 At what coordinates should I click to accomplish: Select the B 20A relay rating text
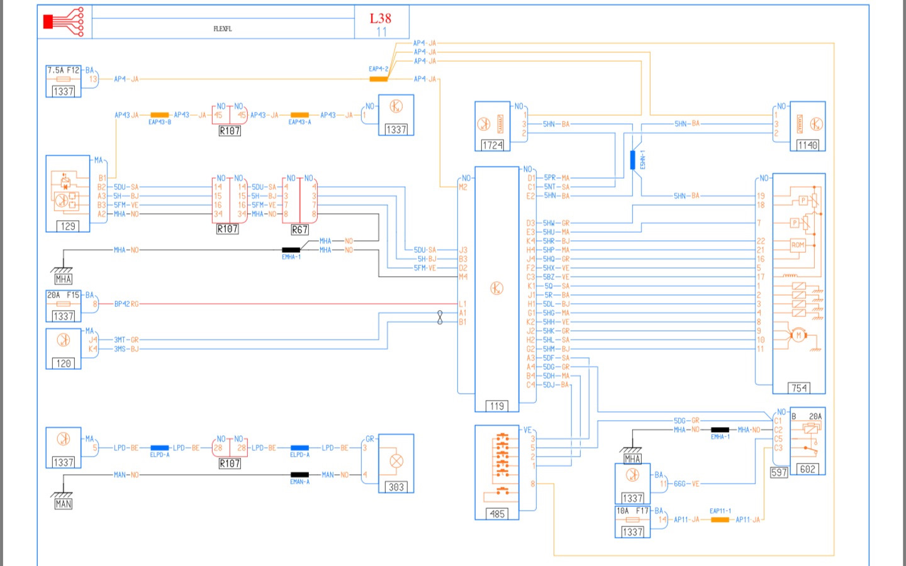point(807,416)
